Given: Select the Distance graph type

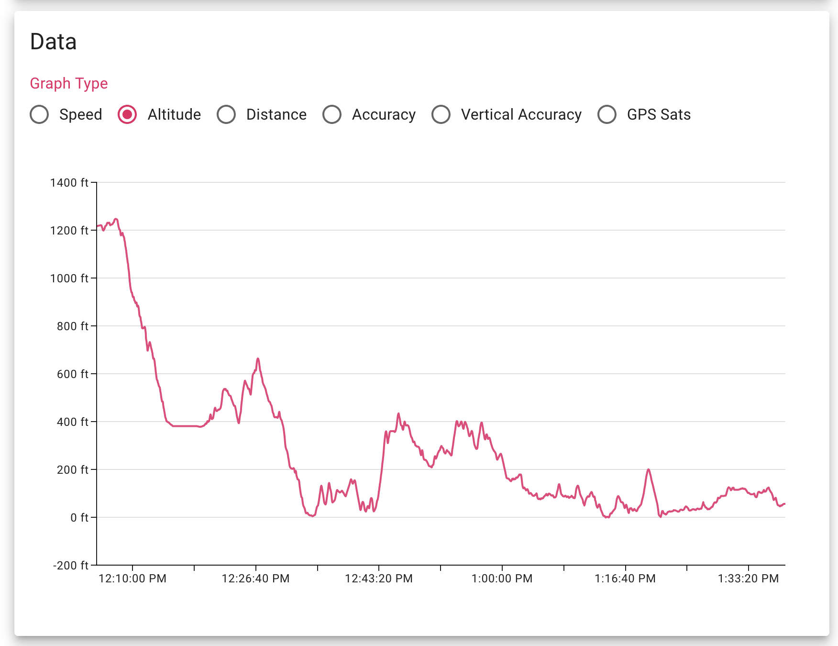Looking at the screenshot, I should click(226, 114).
